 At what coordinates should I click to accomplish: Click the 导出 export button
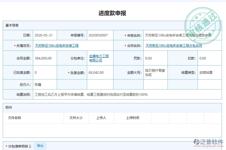coord(40,146)
